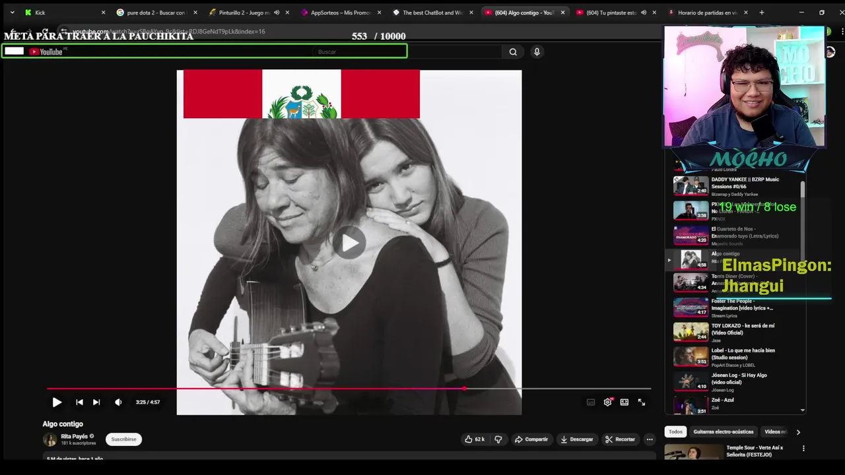This screenshot has width=845, height=475.
Task: Click the YouTube logo
Action: 46,51
